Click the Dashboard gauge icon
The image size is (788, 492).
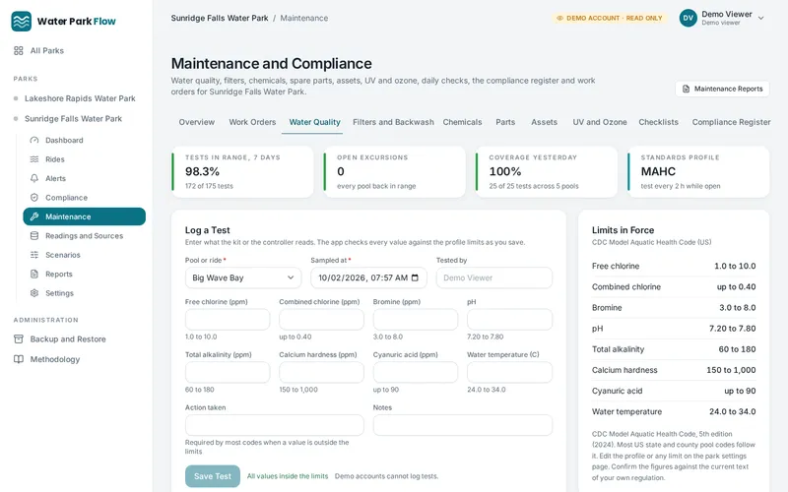coord(34,140)
